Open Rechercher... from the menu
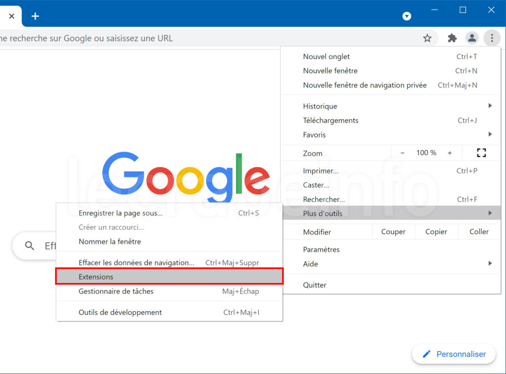 pyautogui.click(x=391, y=199)
